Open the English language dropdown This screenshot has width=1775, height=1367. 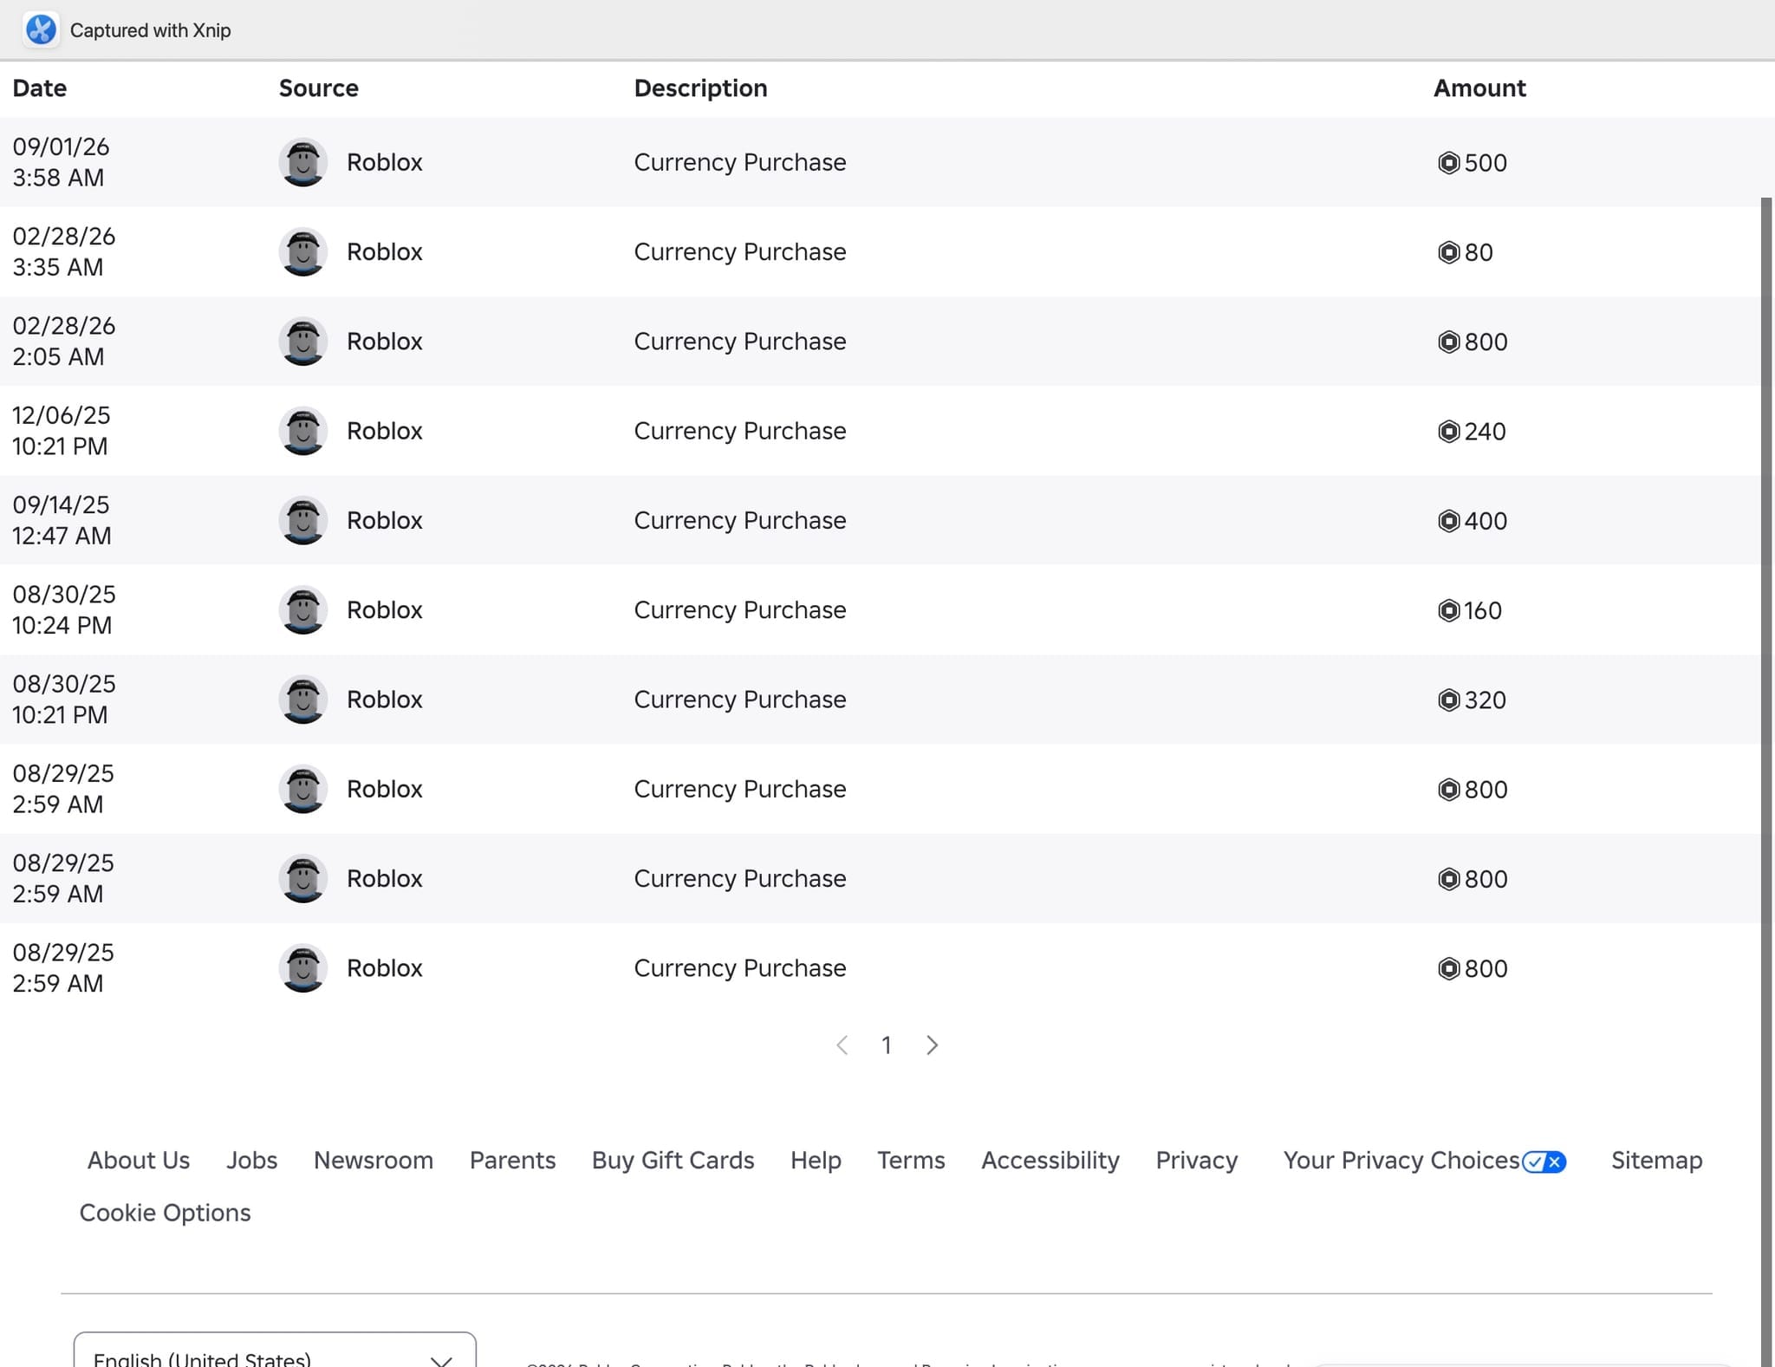(275, 1351)
